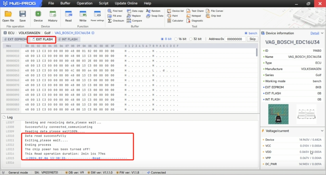Select 8 bit display mode

point(162,39)
